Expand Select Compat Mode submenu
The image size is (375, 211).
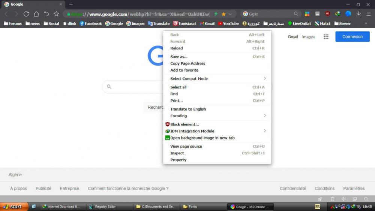217,79
